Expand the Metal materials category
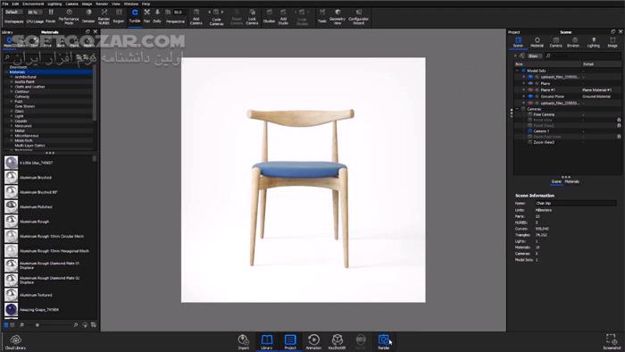Viewport: 625px width, 352px height. [x=12, y=130]
